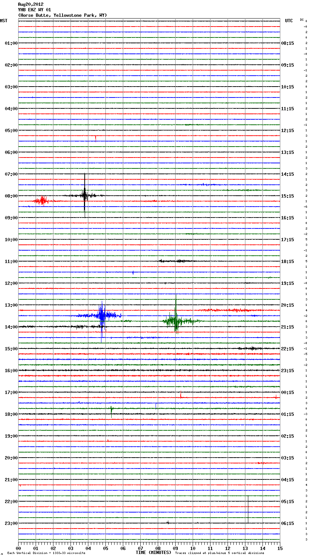Click the DC column header
Viewport: 309px width, 558px height.
pos(302,20)
